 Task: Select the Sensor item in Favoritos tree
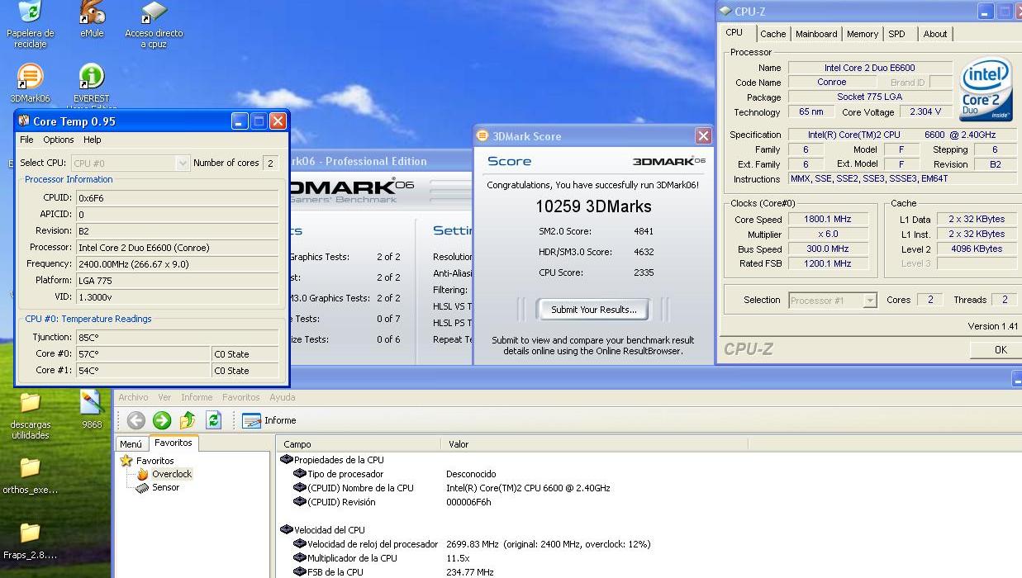pos(165,487)
